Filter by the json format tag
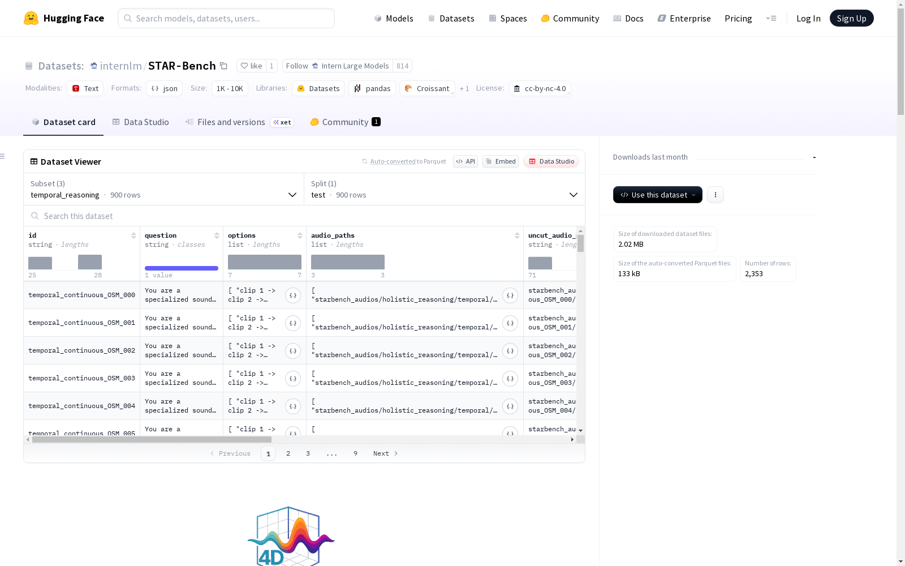The height and width of the screenshot is (566, 905). tap(165, 88)
